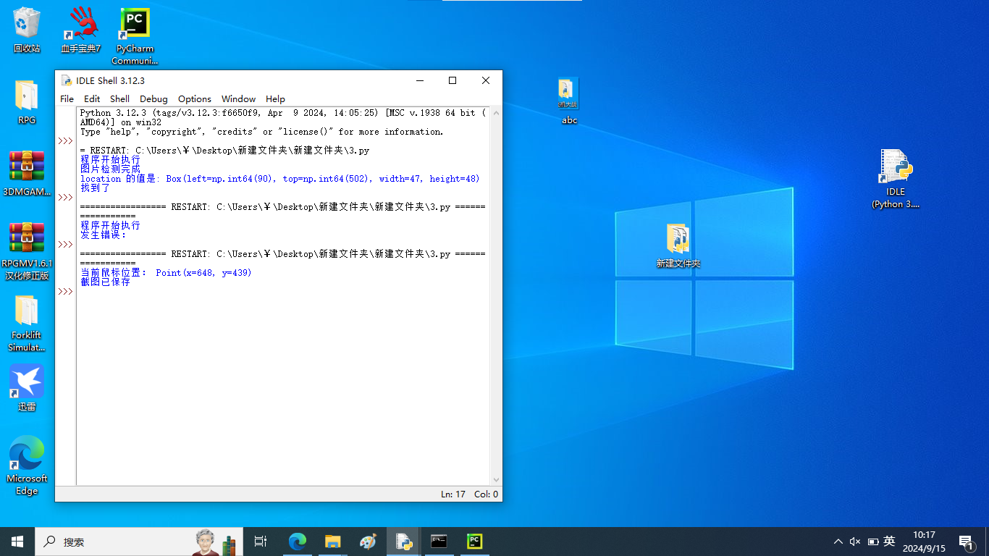Open the File menu in IDLE
The width and height of the screenshot is (989, 556).
click(67, 98)
